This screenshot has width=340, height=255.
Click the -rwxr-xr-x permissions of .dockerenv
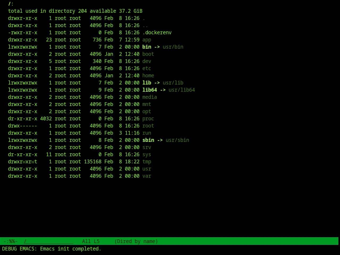[x=23, y=33]
